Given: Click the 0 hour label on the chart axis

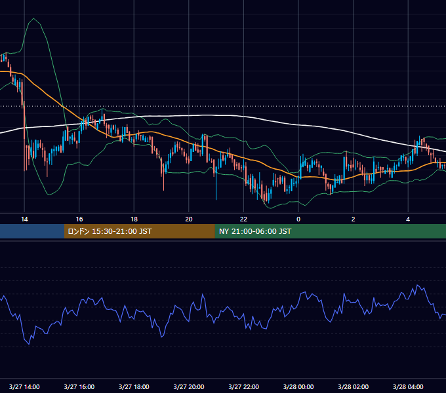Looking at the screenshot, I should (x=298, y=219).
